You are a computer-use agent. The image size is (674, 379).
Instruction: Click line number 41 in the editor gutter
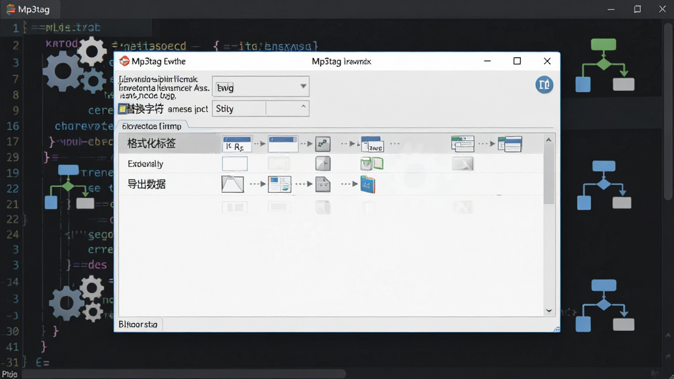(x=13, y=347)
